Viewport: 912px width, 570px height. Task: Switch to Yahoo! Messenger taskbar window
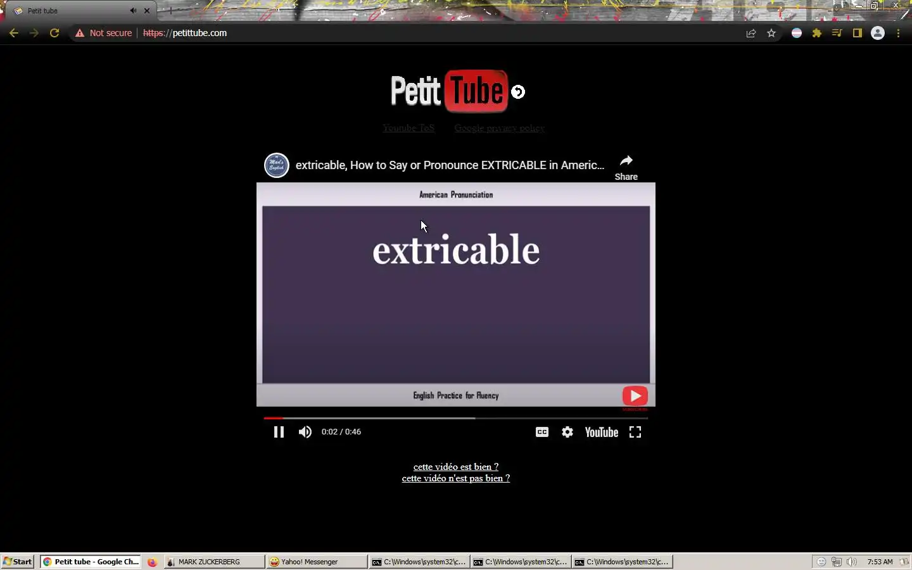[317, 562]
